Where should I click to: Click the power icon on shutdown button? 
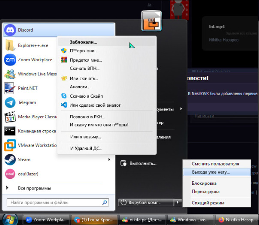coord(123,202)
